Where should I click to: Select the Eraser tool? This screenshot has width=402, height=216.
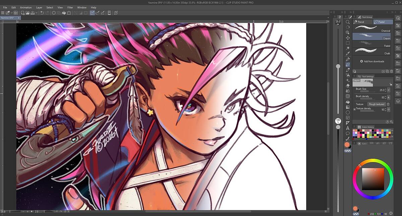[x=348, y=86]
